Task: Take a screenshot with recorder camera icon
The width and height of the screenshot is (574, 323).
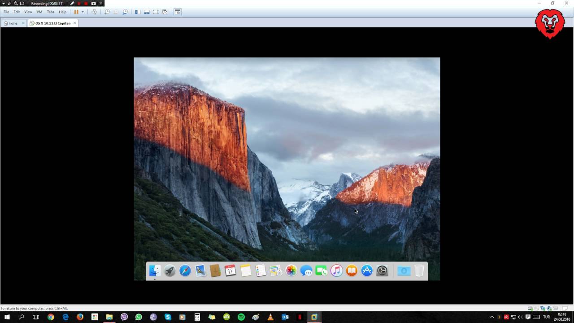Action: pyautogui.click(x=93, y=3)
